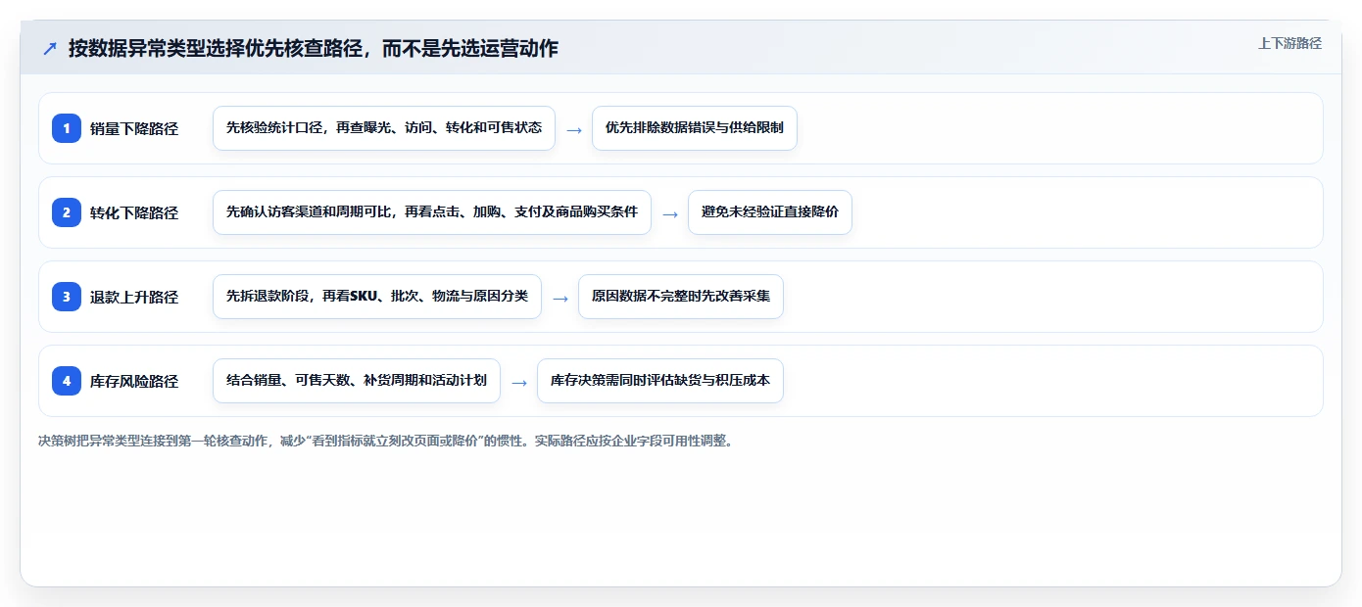Click the box 库存决策需同时评估缺货与积压成本

660,381
